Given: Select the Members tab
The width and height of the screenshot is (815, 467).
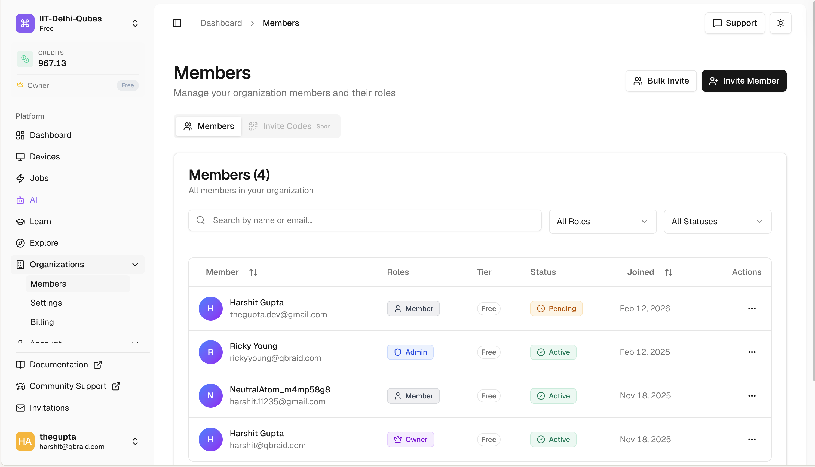Looking at the screenshot, I should [209, 126].
